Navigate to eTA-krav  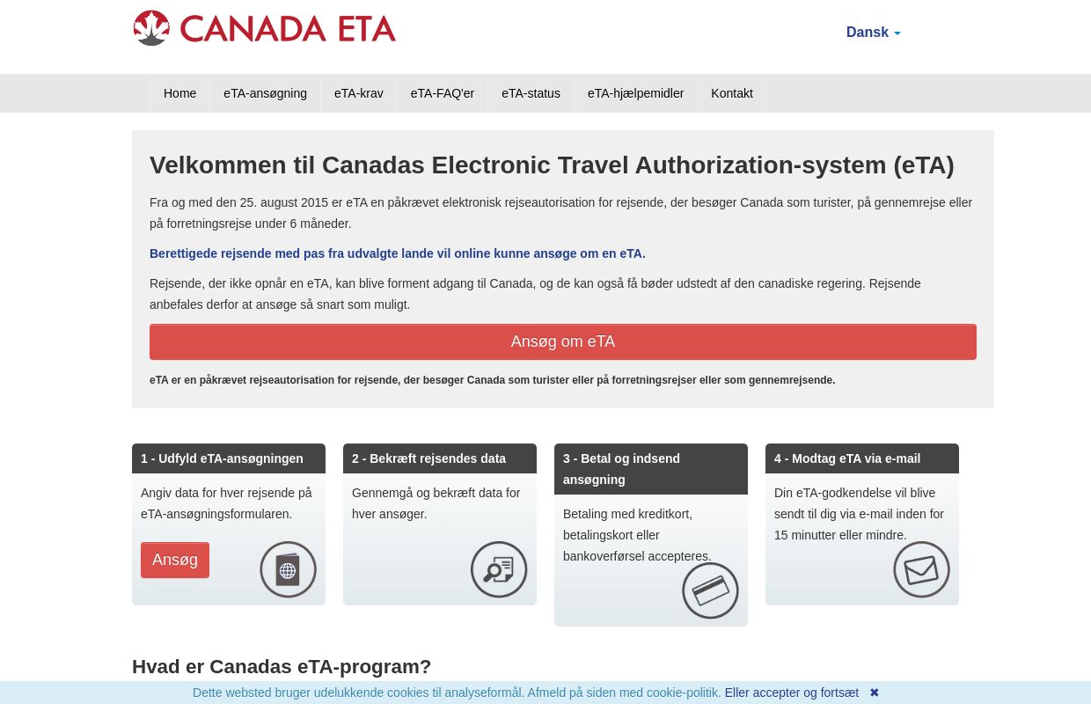click(x=358, y=93)
